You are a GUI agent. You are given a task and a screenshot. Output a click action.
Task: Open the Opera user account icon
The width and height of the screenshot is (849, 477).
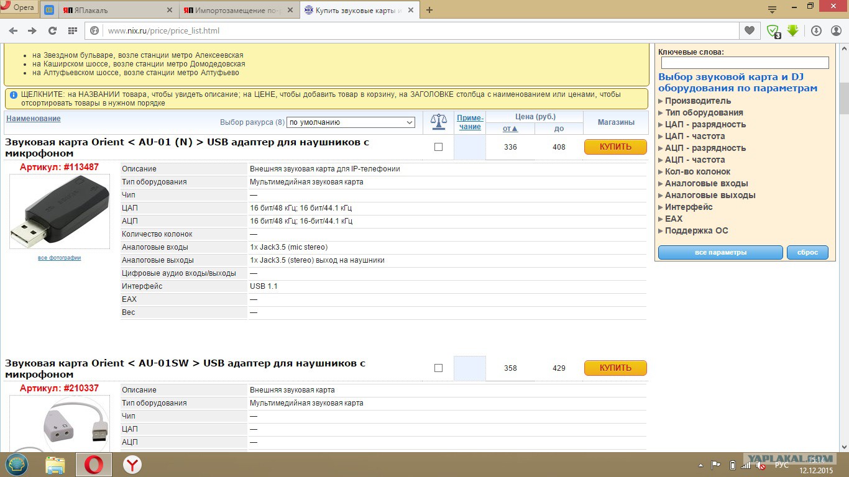pos(835,30)
